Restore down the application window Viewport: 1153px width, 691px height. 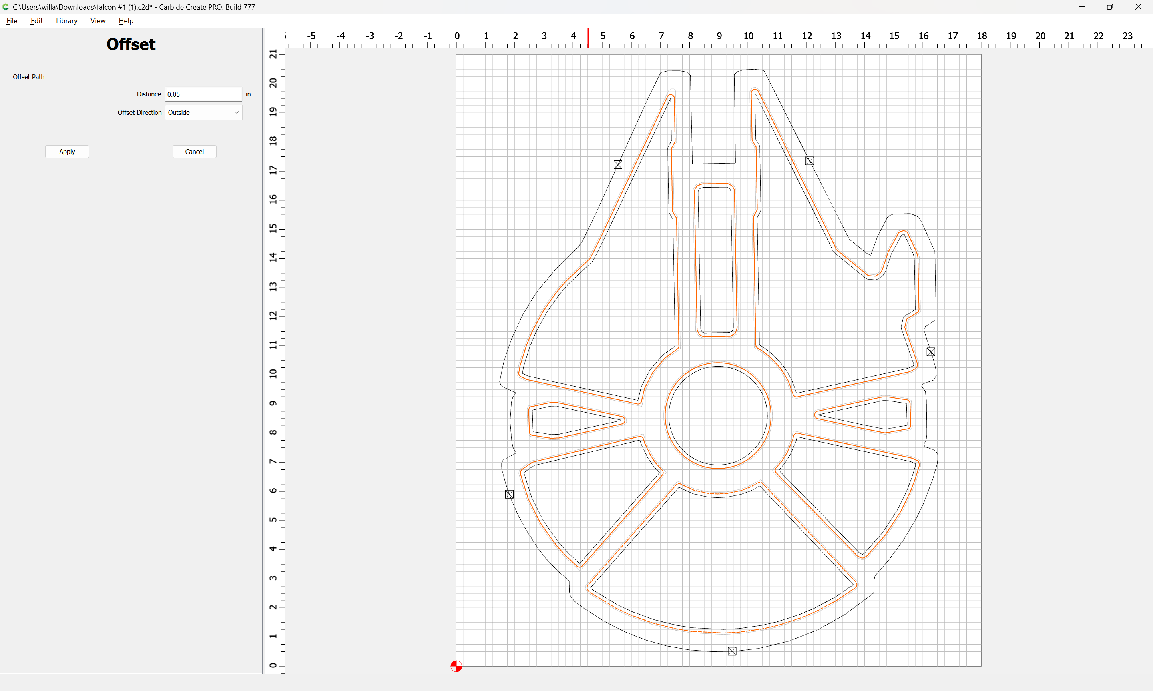[x=1110, y=7]
